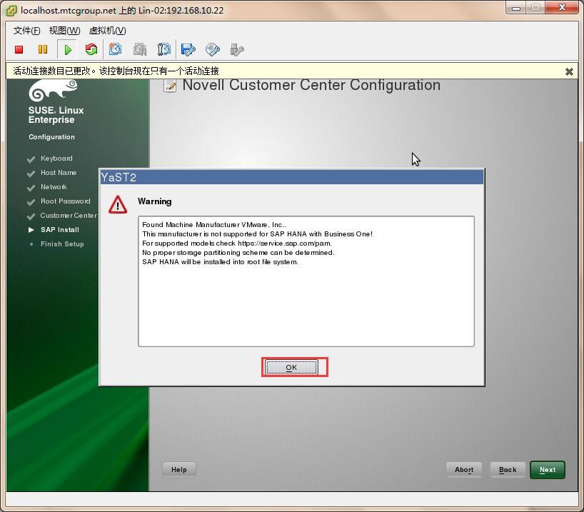This screenshot has width=584, height=512.
Task: Minimize the VM console window
Action: coord(516,8)
